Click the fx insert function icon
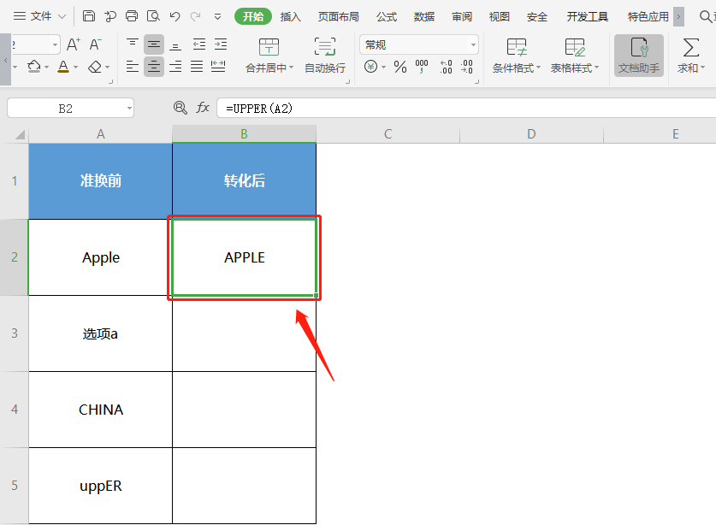 point(202,108)
